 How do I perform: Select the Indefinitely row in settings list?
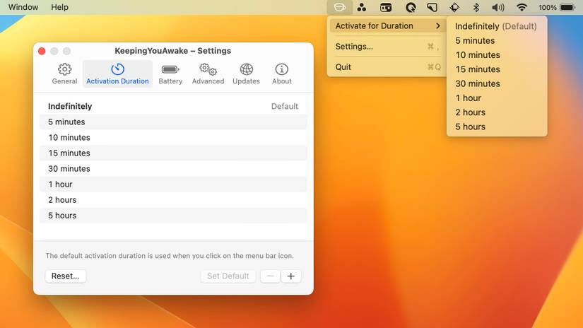[x=173, y=106]
